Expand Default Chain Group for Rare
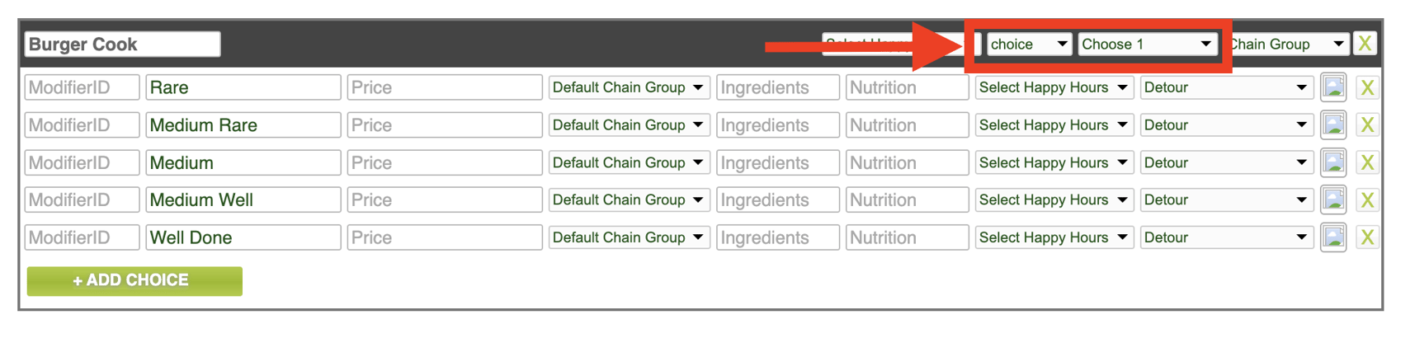This screenshot has width=1415, height=338. coord(628,87)
